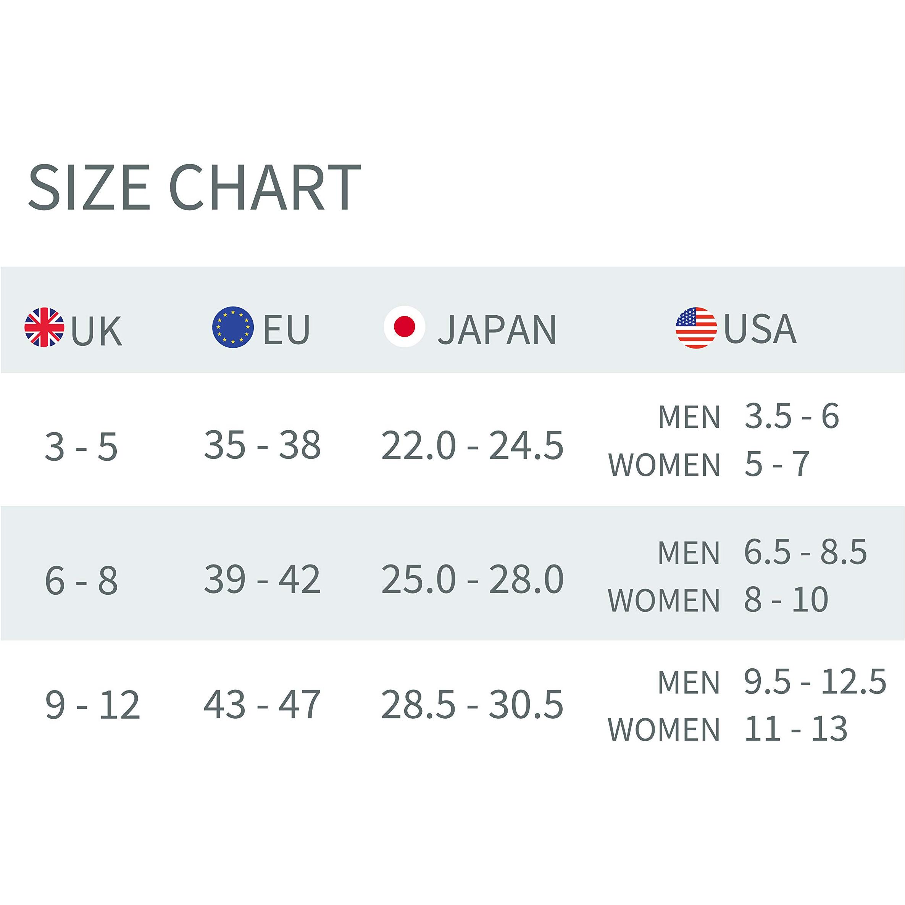Click men's US size 9.5 - 12.5
The width and height of the screenshot is (905, 905).
tap(815, 681)
